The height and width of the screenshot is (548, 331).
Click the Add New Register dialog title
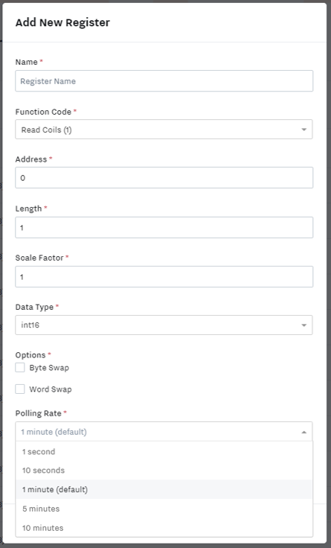click(x=62, y=22)
